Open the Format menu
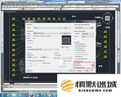121x97 pixels. pos(26,4)
